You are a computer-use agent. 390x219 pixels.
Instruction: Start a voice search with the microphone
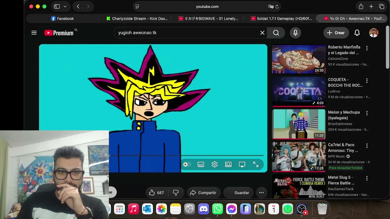[x=296, y=33]
